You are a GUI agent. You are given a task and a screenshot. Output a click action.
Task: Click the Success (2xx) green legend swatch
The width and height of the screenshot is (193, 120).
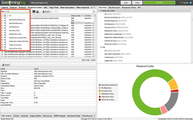pos(100,91)
